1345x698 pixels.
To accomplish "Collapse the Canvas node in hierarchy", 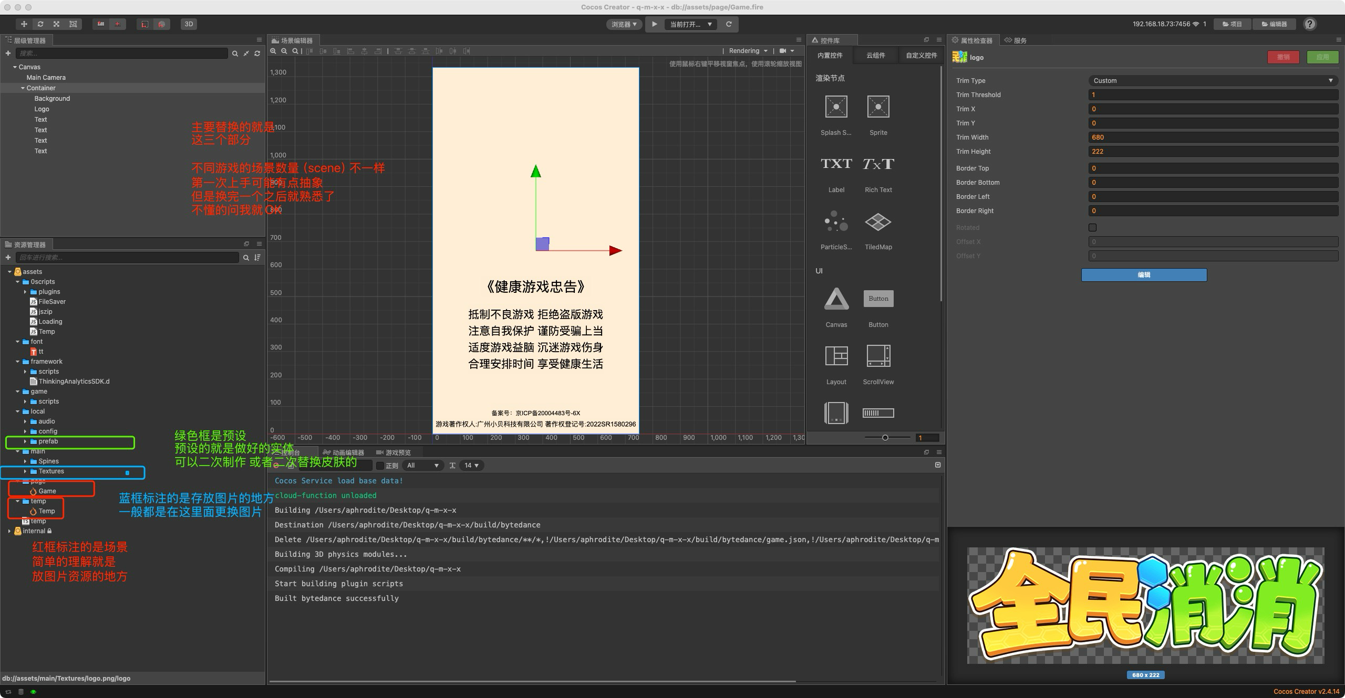I will (15, 67).
